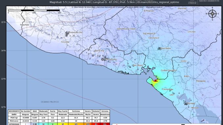Viewport: 223px width, 125px height.
Task: Click the San Salvador city label
Action: tap(111, 59)
